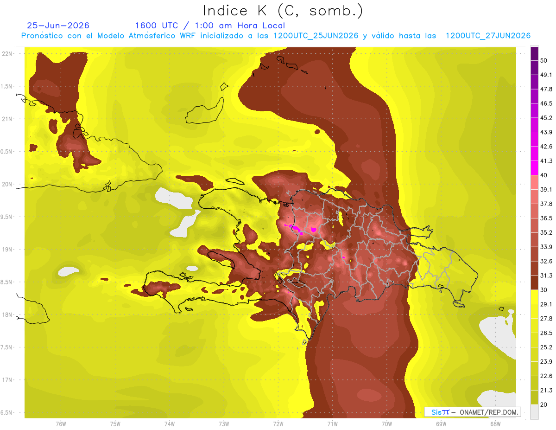The height and width of the screenshot is (430, 556).
Task: Select the date text '25-Jun-2026'
Action: point(58,26)
